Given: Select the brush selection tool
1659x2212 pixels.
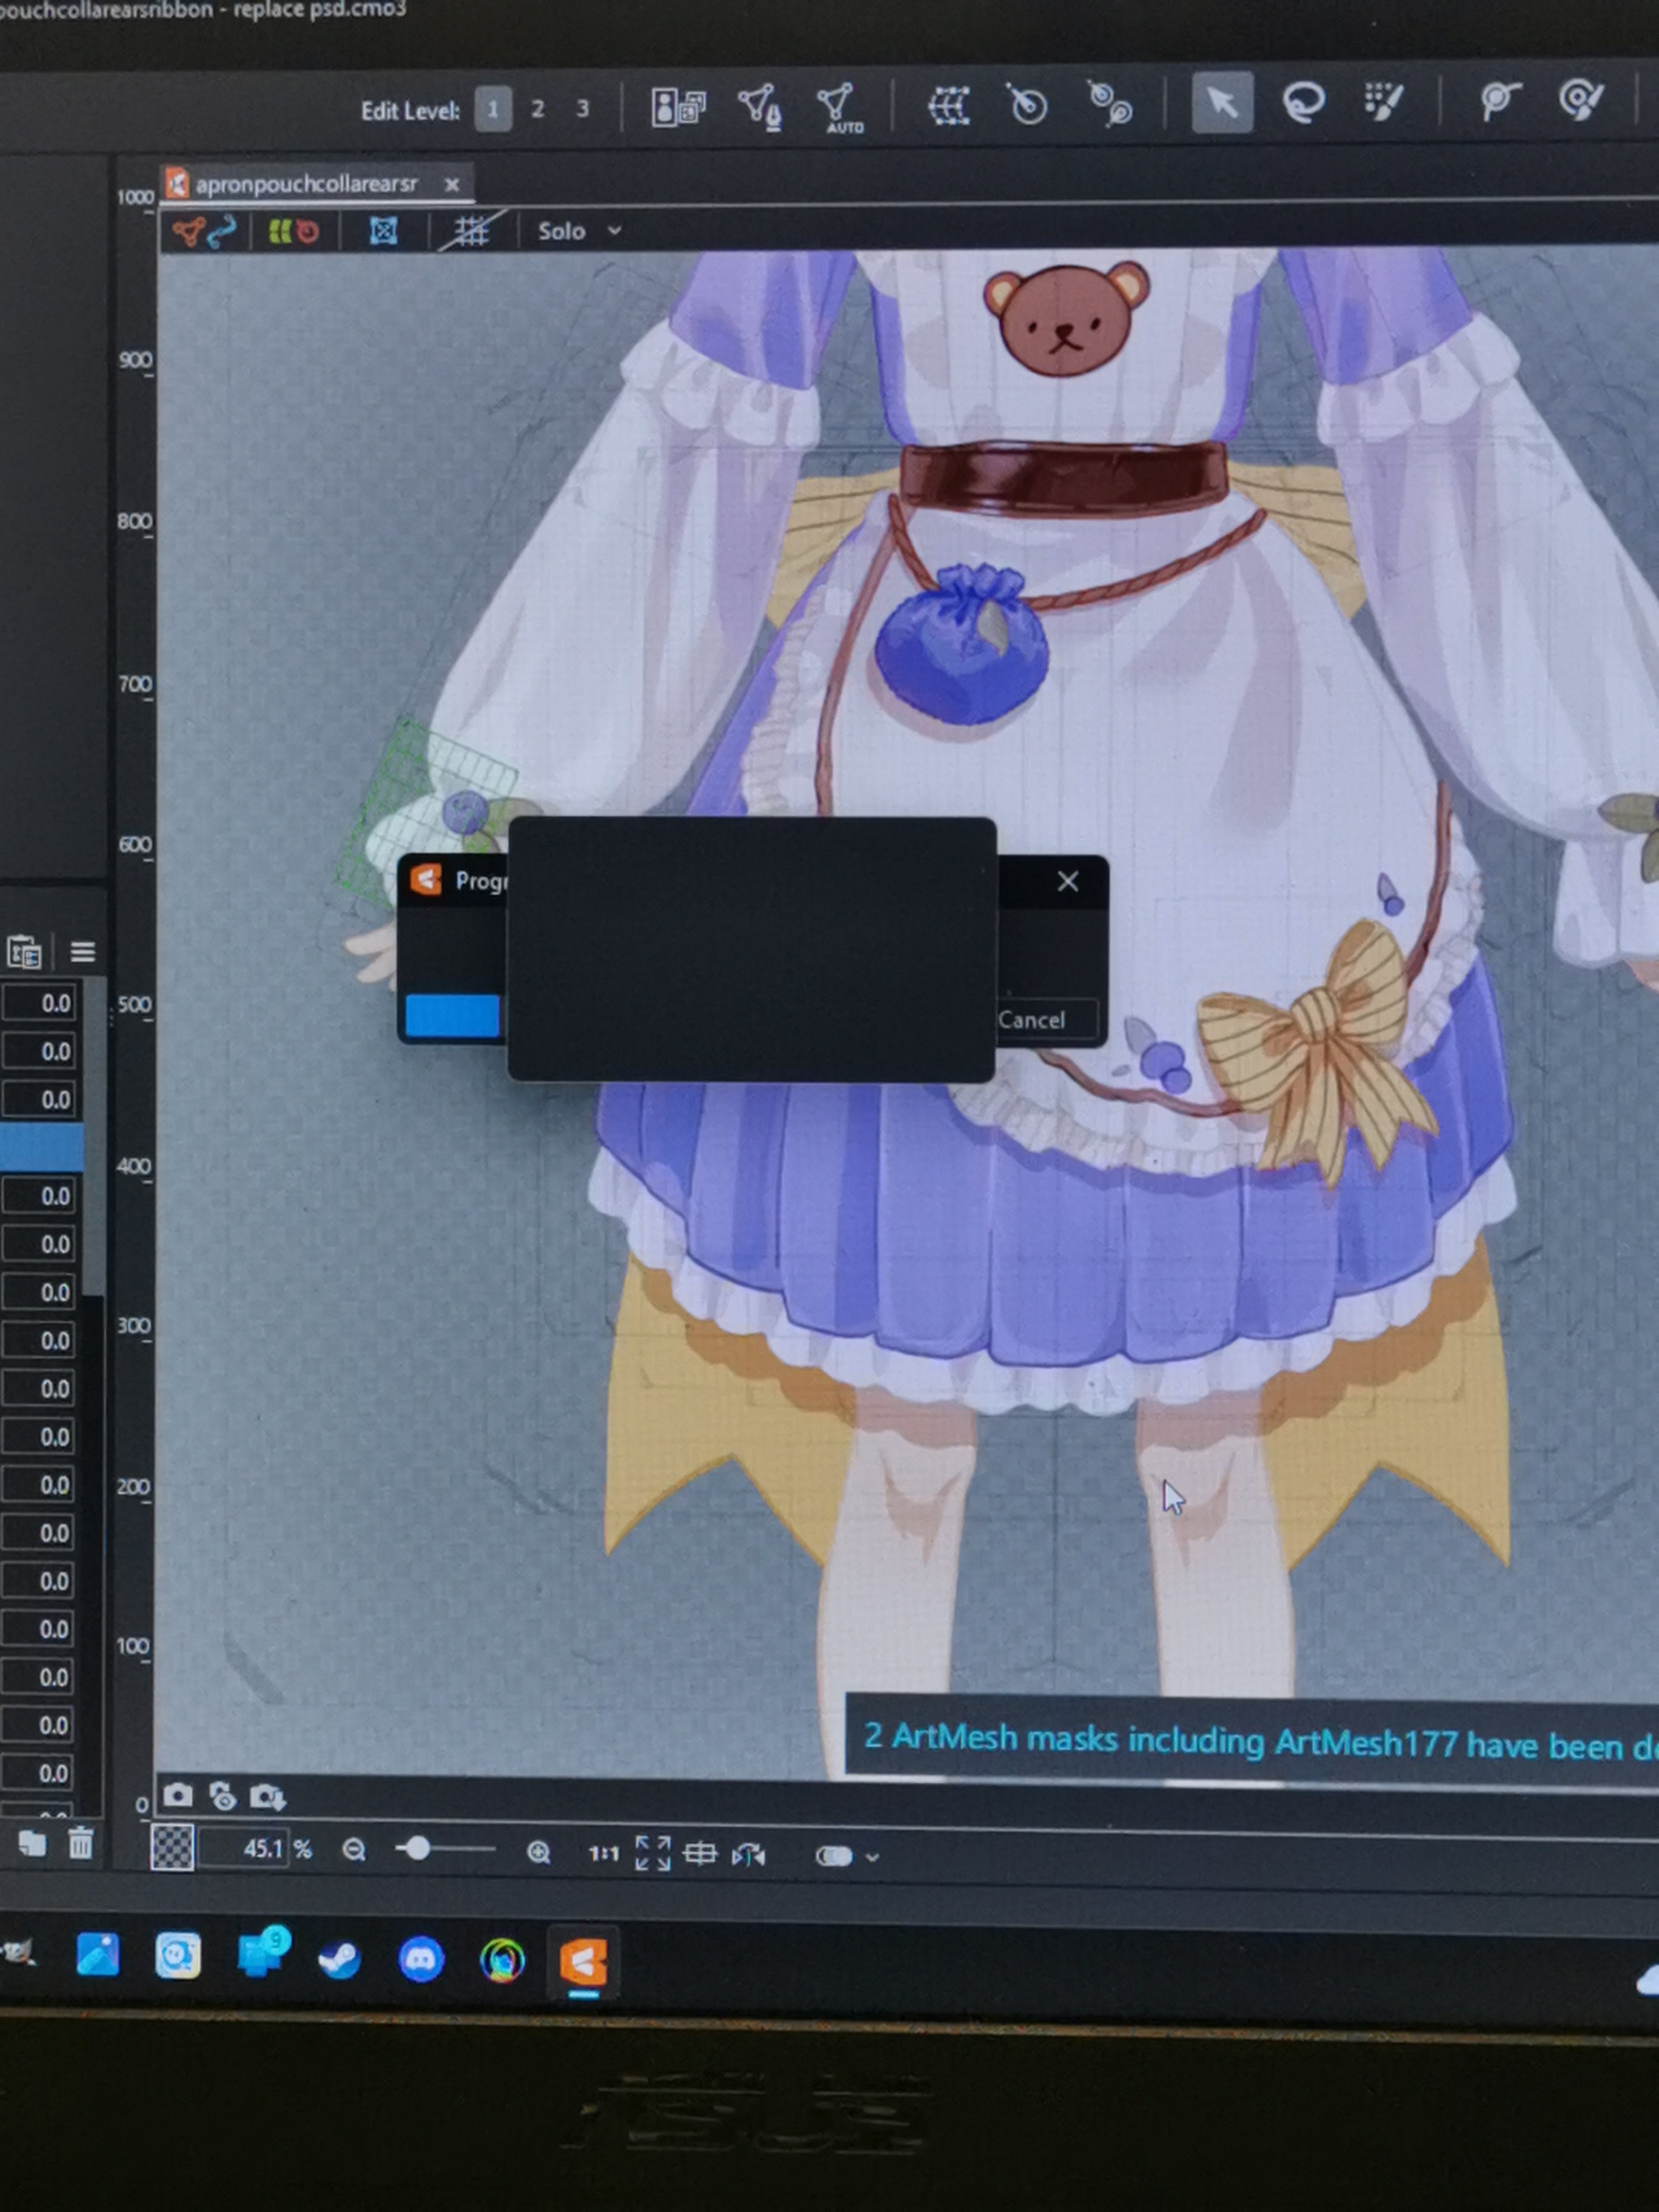Looking at the screenshot, I should click(x=1384, y=101).
